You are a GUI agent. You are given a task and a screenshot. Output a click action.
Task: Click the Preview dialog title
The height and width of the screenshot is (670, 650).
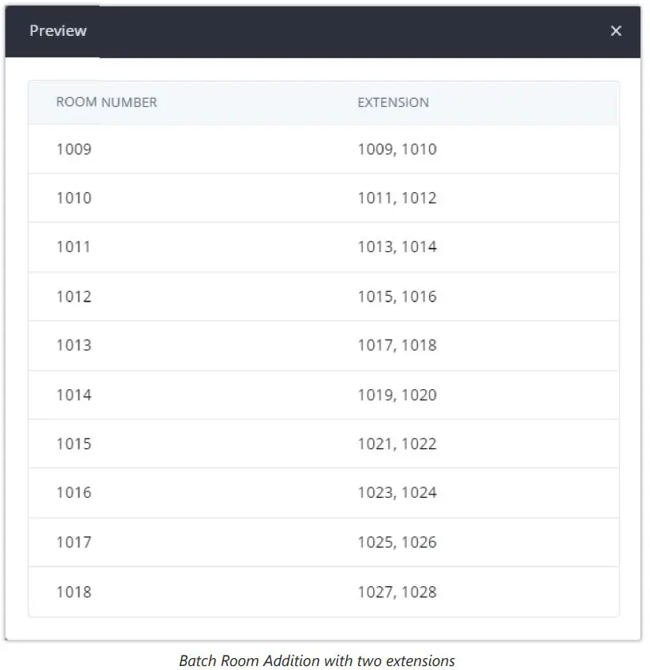58,31
